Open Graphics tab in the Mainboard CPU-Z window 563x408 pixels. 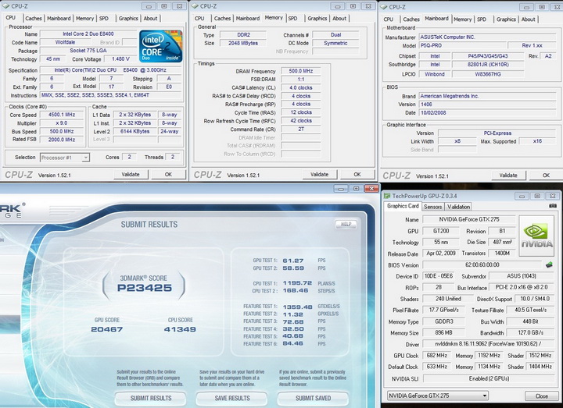point(506,20)
